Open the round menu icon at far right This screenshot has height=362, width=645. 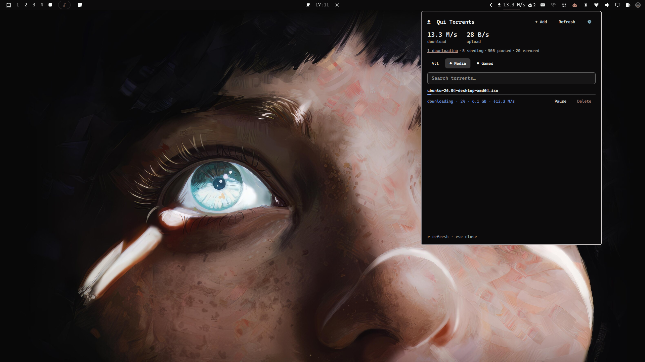pos(638,5)
